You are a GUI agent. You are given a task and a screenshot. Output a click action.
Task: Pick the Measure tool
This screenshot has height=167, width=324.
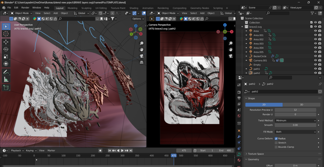coord(6,79)
